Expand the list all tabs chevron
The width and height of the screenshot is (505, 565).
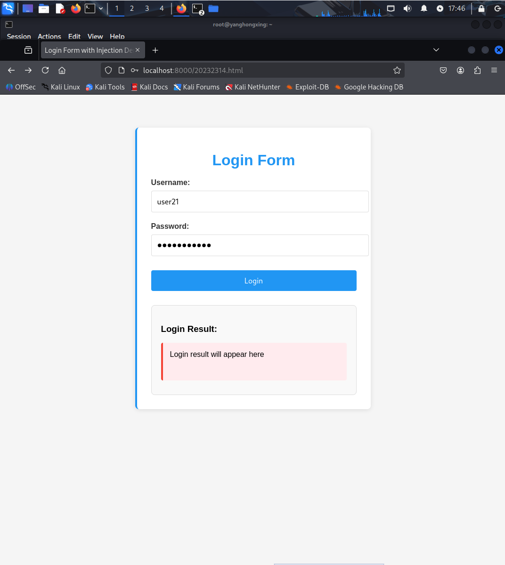tap(436, 50)
